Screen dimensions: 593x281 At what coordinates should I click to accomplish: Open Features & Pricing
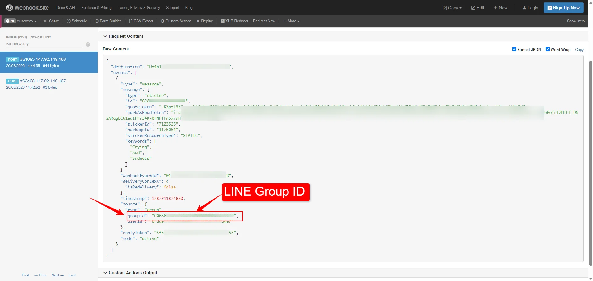click(96, 8)
